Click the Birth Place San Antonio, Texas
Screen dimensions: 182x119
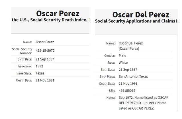[x=133, y=76]
